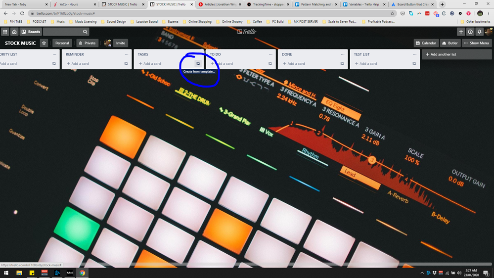Open TEST LIST actions menu
The height and width of the screenshot is (278, 494).
414,54
